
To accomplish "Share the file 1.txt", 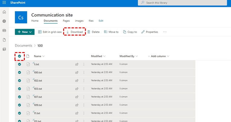I will click(77, 64).
